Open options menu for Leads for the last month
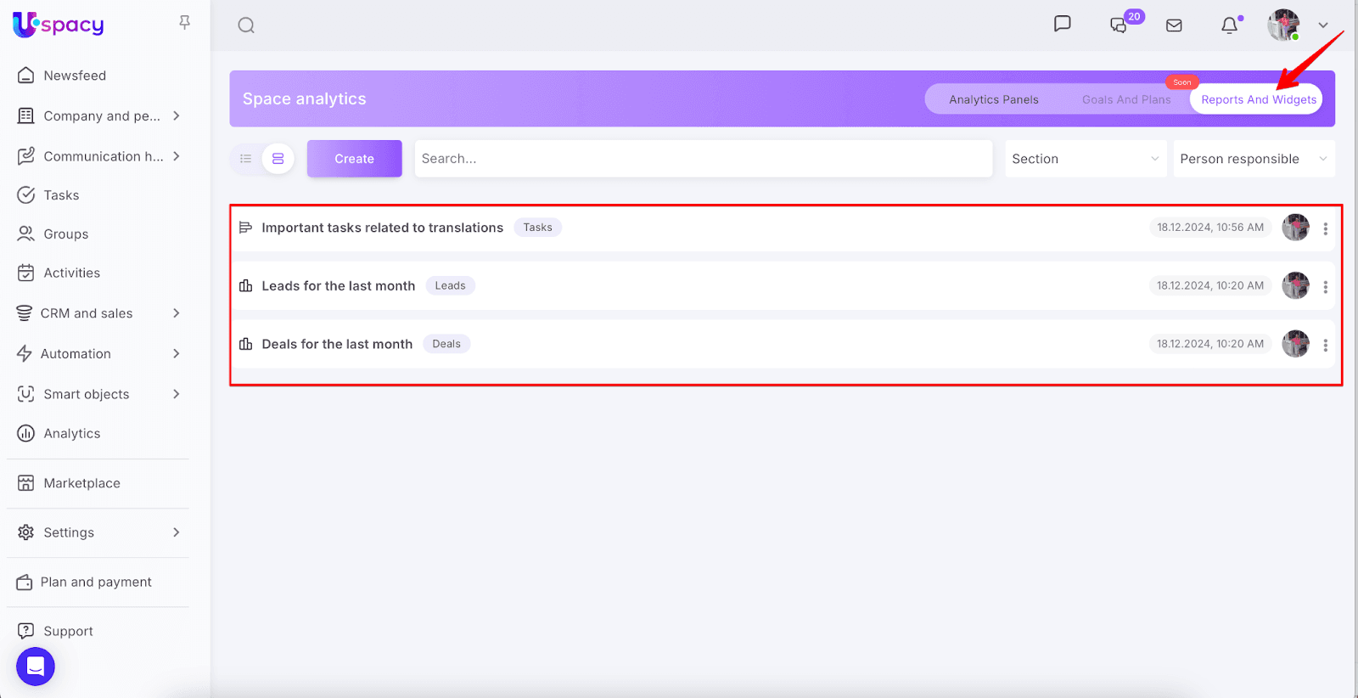This screenshot has width=1358, height=698. [1325, 287]
